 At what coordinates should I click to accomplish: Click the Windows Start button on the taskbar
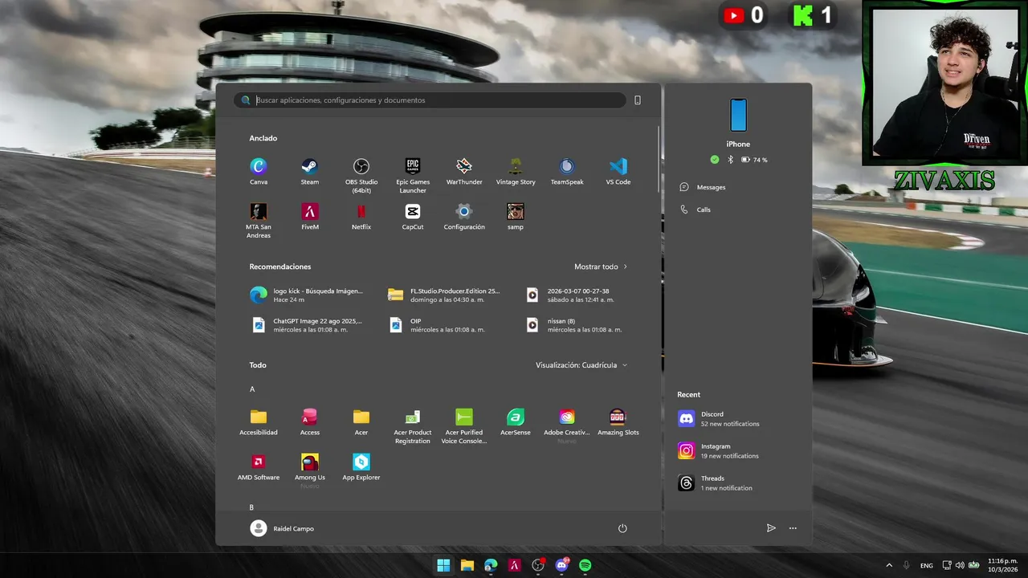click(x=443, y=565)
